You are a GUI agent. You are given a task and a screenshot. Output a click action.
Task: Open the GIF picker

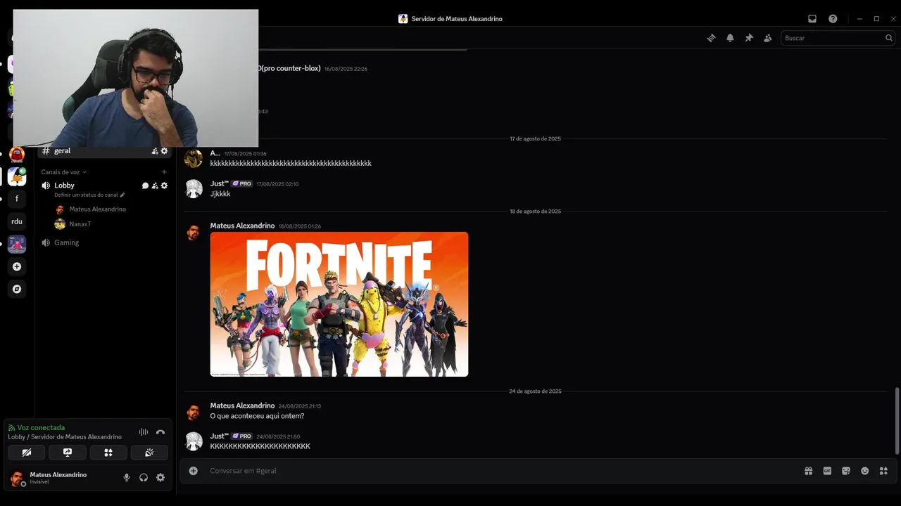[827, 471]
